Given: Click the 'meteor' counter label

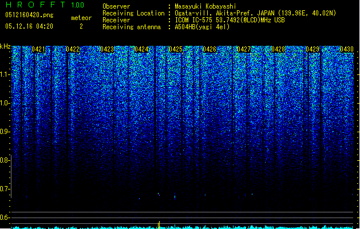Looking at the screenshot, I should tap(81, 18).
